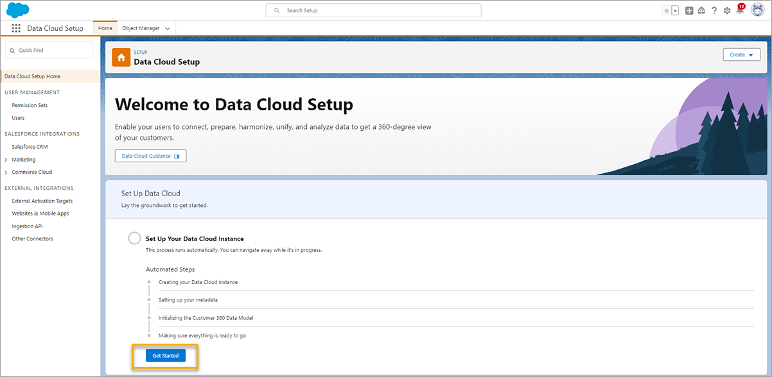Open Setup options via the gear icon
772x377 pixels.
click(x=726, y=10)
